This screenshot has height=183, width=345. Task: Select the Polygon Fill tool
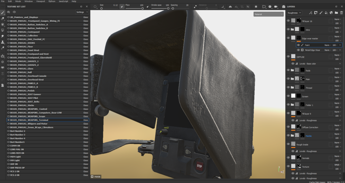pos(3,30)
